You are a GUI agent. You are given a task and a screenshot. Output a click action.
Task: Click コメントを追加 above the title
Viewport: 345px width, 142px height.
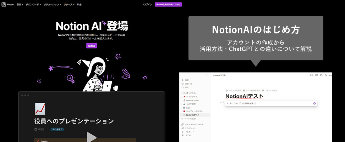pyautogui.click(x=270, y=91)
